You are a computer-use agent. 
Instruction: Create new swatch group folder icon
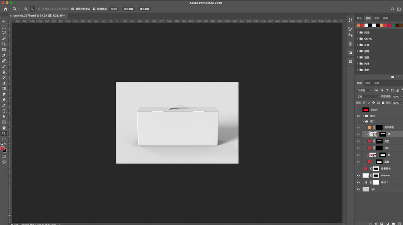pos(392,77)
